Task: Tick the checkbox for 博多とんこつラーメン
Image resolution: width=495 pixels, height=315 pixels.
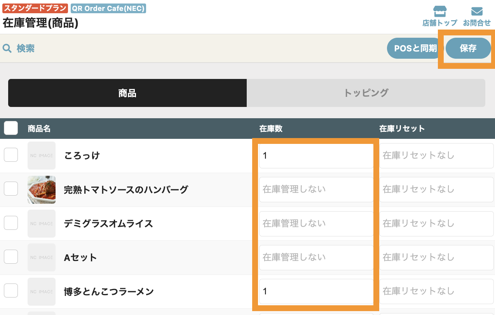Action: pyautogui.click(x=11, y=290)
